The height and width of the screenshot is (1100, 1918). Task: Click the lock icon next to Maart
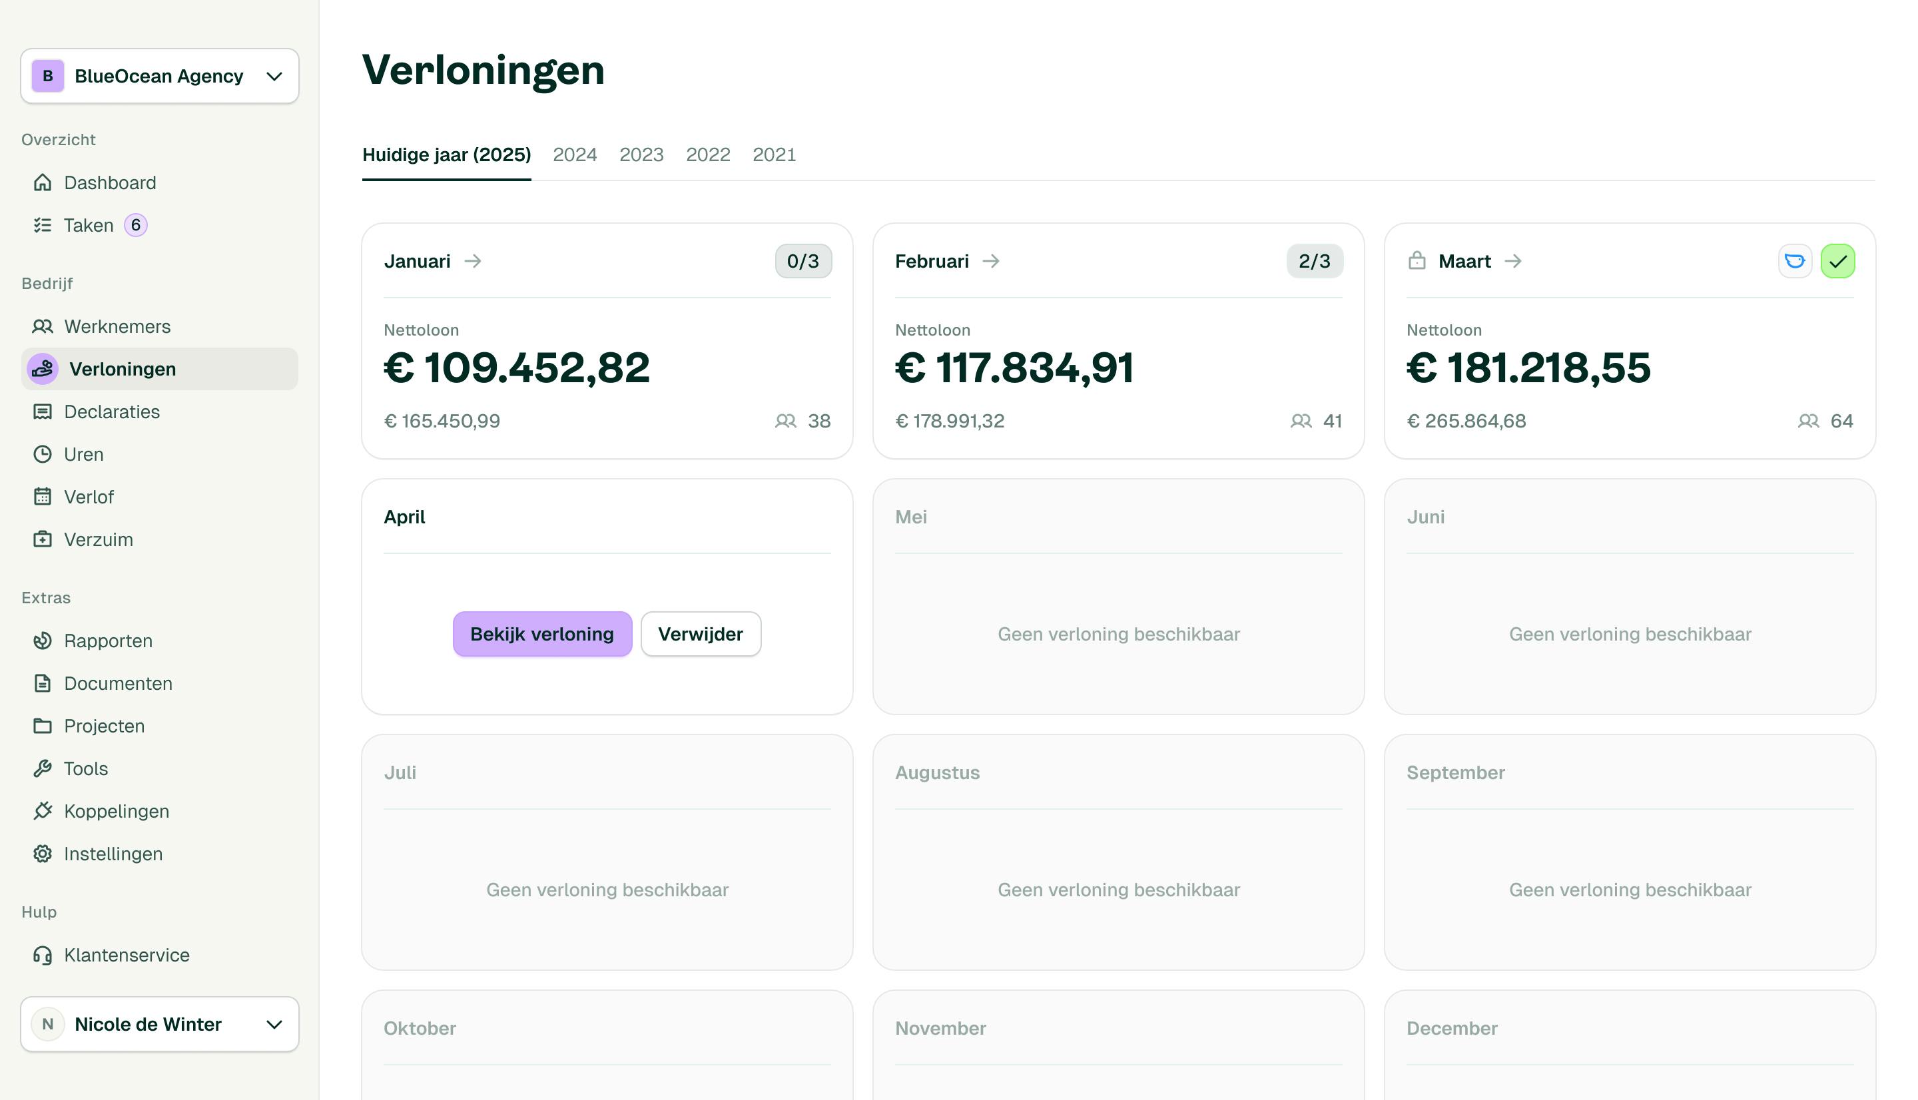tap(1417, 262)
